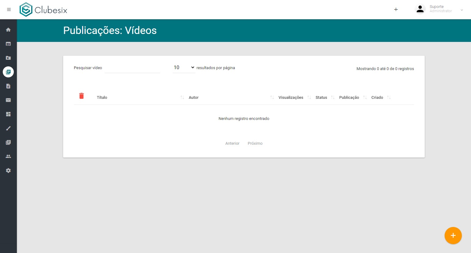Sort table by Título column

point(102,98)
